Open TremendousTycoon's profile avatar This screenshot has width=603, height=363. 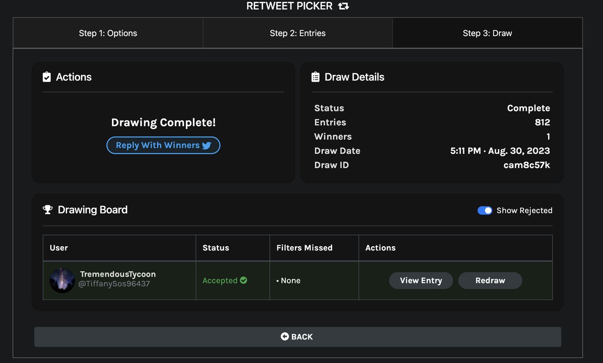(x=62, y=280)
